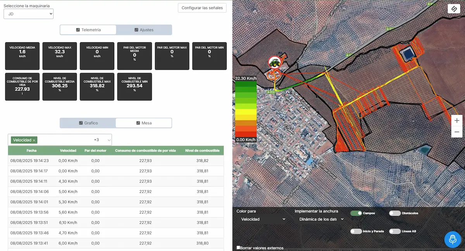Switch to the Mesa view tab
465x251 pixels.
tap(143, 123)
